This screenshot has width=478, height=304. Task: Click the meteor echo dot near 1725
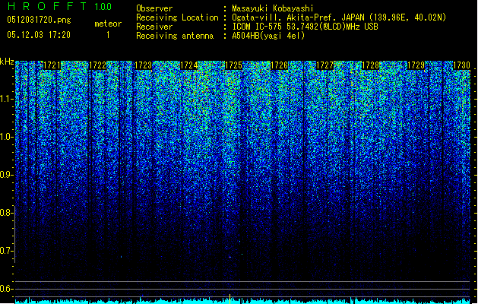[230, 257]
